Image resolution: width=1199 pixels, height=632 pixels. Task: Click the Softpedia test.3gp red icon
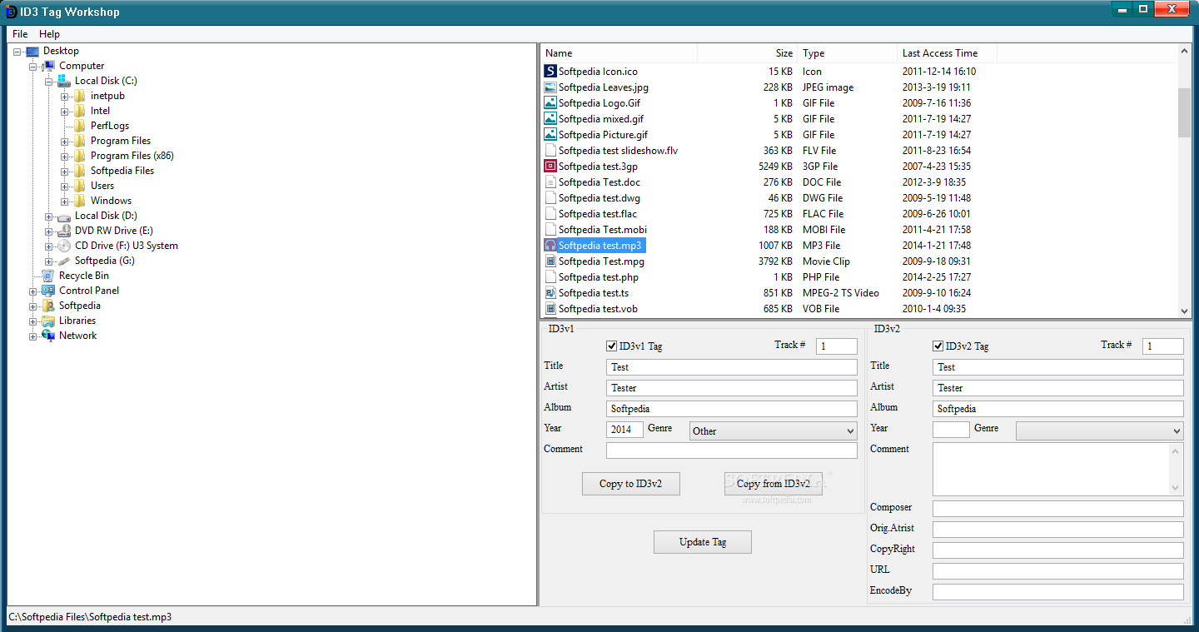550,167
